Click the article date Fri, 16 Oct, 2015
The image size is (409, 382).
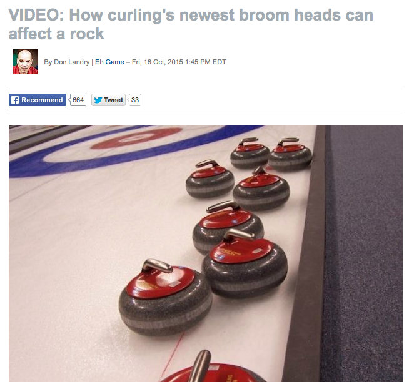coord(158,62)
